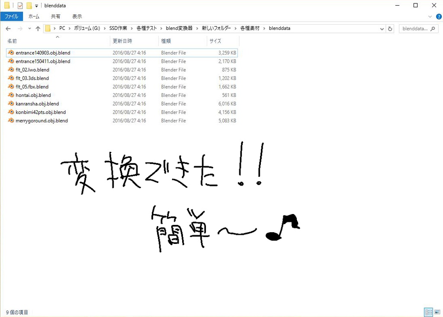Click the back navigation arrow
This screenshot has height=317, width=443.
coord(8,28)
